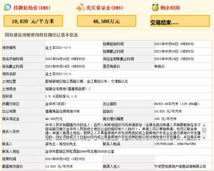Click the 地块编号 row label
214x171 pixels.
[9, 48]
